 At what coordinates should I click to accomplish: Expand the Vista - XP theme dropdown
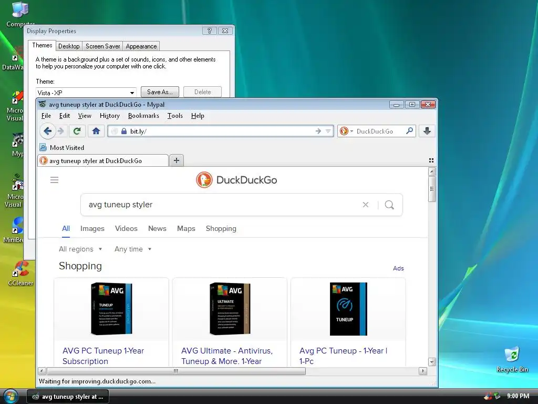[132, 93]
